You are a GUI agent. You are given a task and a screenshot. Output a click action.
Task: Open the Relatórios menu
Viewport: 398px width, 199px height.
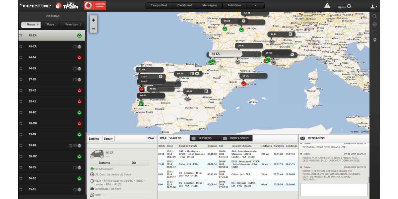pos(234,6)
